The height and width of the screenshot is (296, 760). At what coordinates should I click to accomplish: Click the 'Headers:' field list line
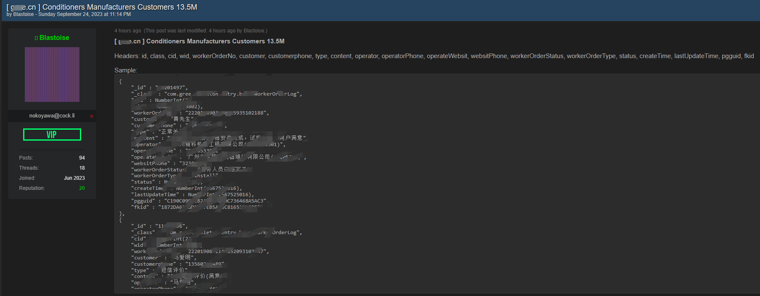pyautogui.click(x=434, y=56)
